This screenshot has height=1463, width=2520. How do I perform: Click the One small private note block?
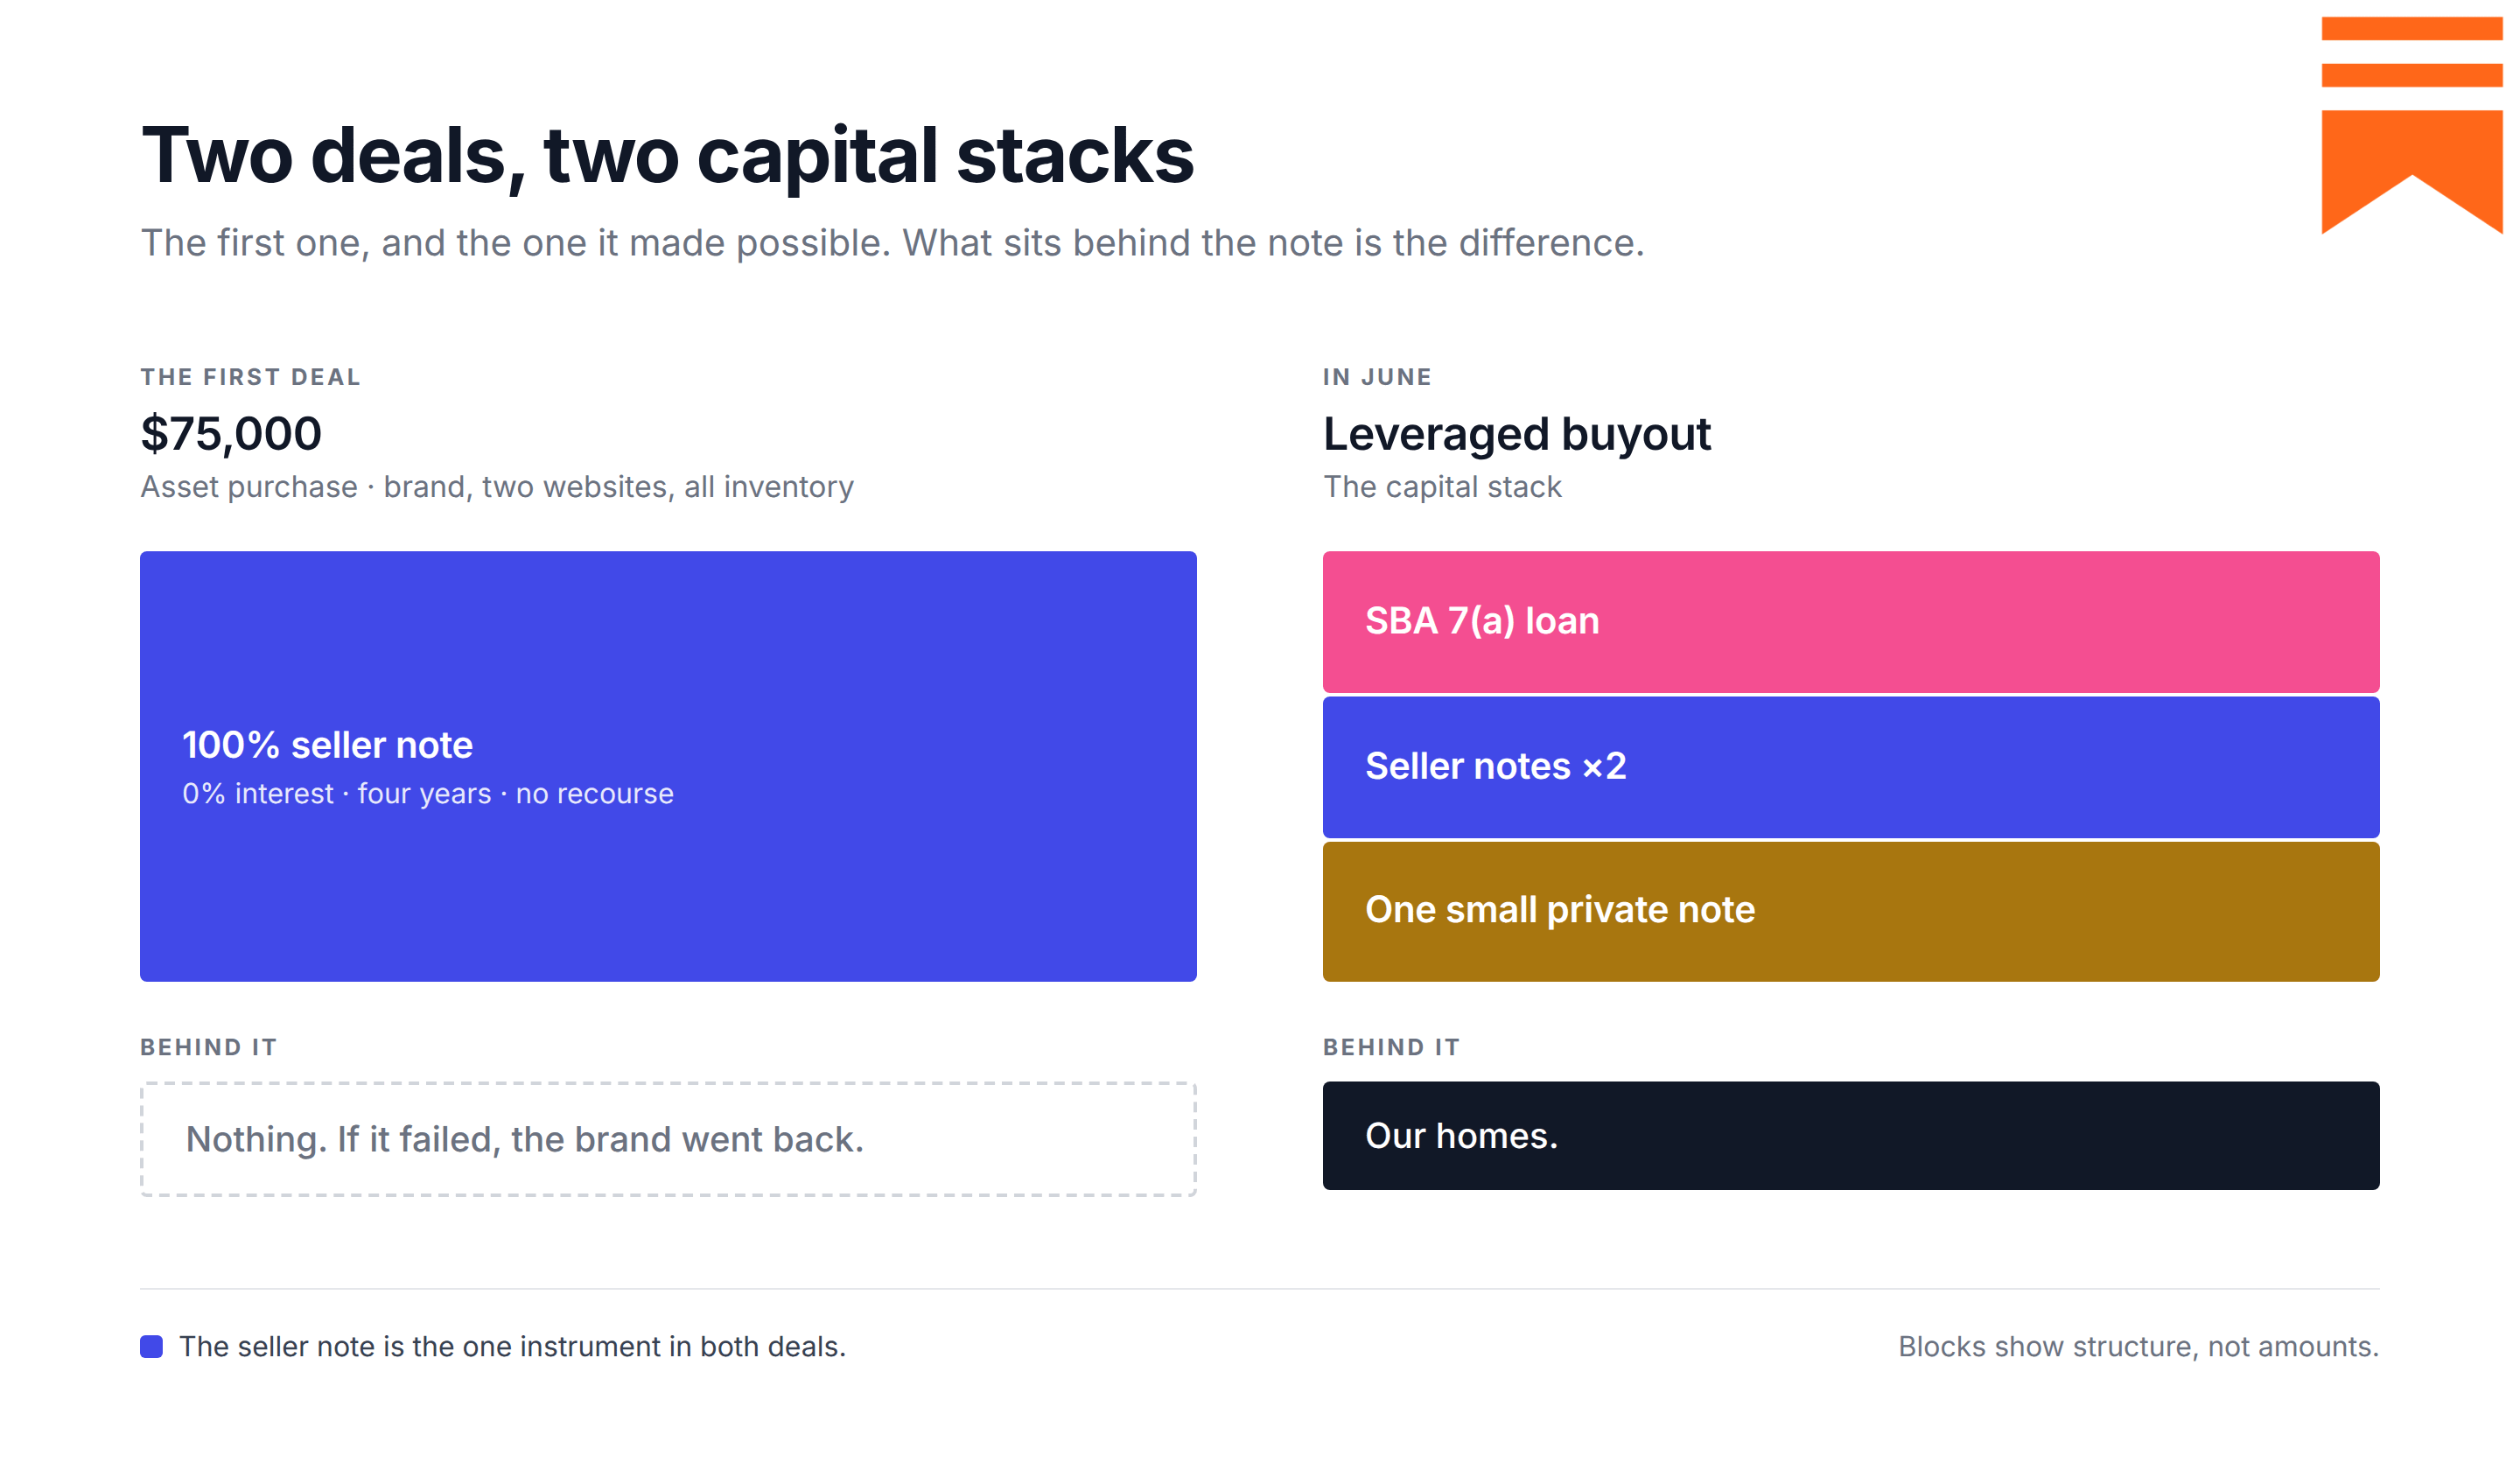coord(1850,911)
